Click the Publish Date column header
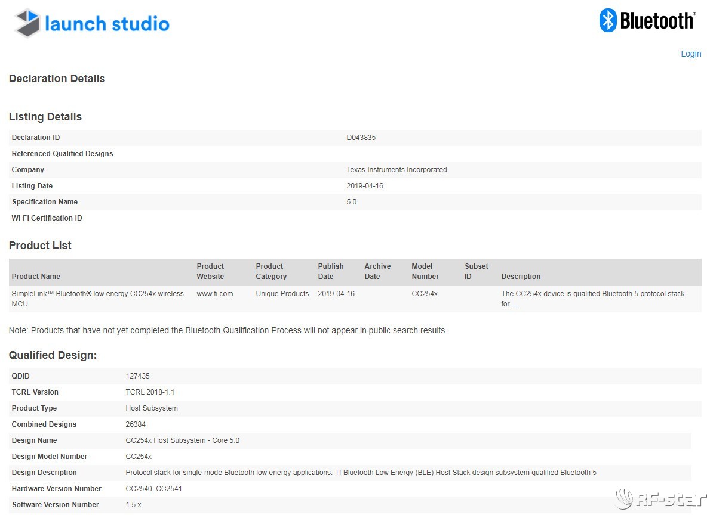Image resolution: width=707 pixels, height=515 pixels. point(330,271)
